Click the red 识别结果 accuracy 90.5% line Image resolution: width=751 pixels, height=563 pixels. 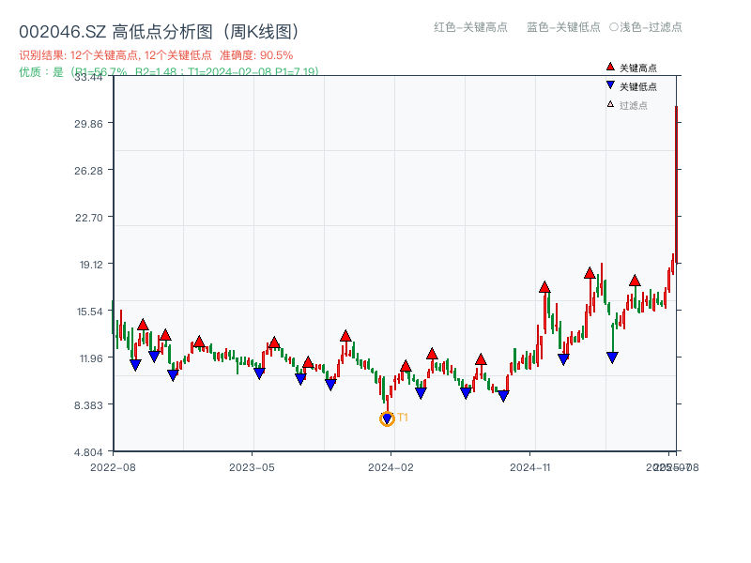point(156,55)
